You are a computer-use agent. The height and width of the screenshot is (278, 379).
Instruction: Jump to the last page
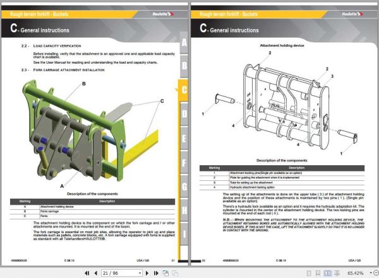pyautogui.click(x=156, y=273)
